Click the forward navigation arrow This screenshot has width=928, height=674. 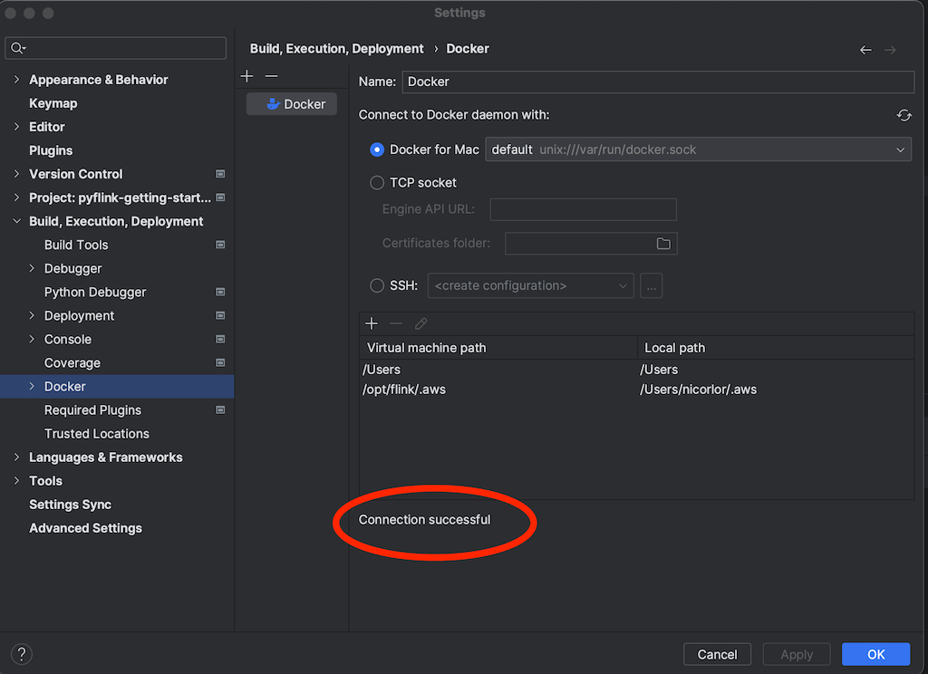pos(890,50)
